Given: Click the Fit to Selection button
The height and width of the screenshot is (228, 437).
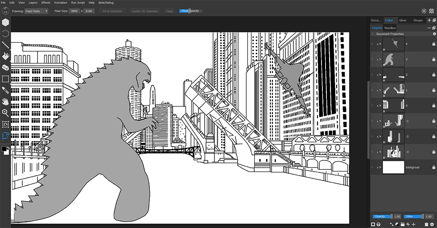Looking at the screenshot, I should [x=112, y=11].
